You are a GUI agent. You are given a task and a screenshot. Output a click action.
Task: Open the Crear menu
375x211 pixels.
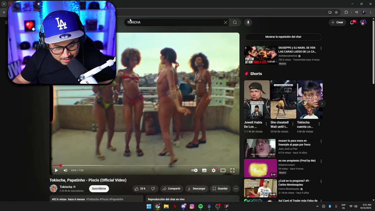pyautogui.click(x=337, y=22)
